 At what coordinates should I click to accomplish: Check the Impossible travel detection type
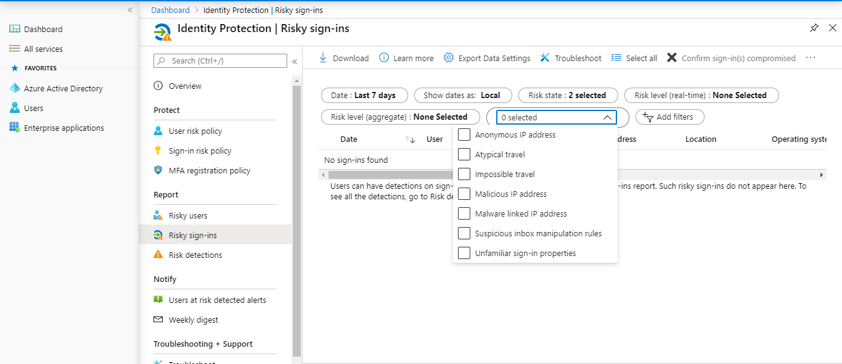point(464,174)
